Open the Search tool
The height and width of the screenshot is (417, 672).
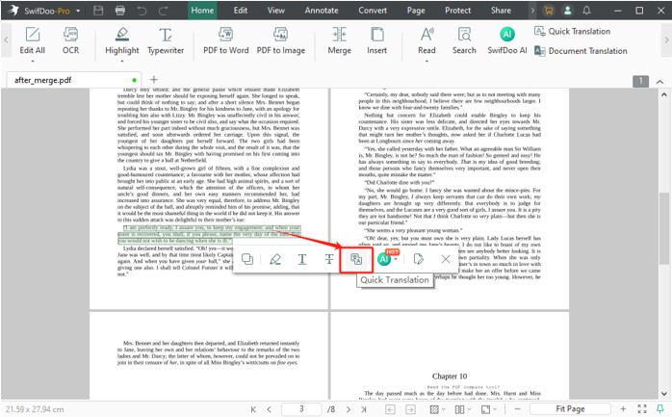pos(464,40)
